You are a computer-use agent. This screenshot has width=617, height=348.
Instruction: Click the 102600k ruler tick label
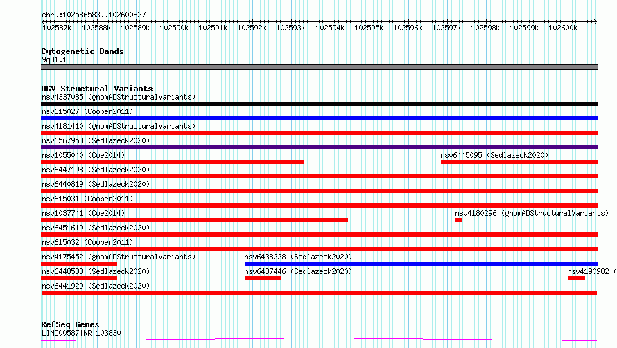point(563,28)
